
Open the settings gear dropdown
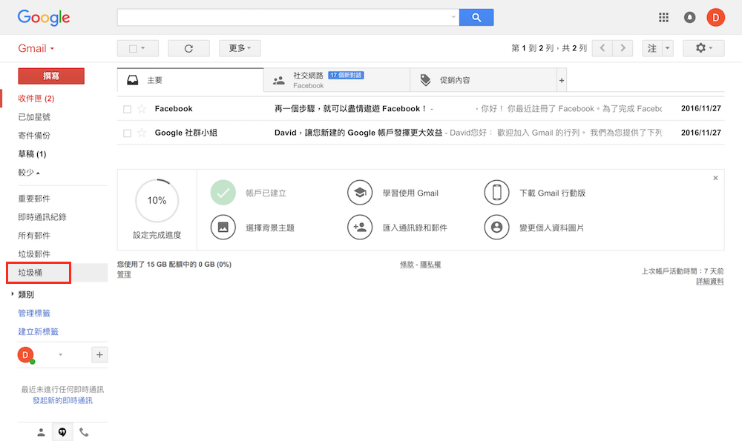click(703, 48)
